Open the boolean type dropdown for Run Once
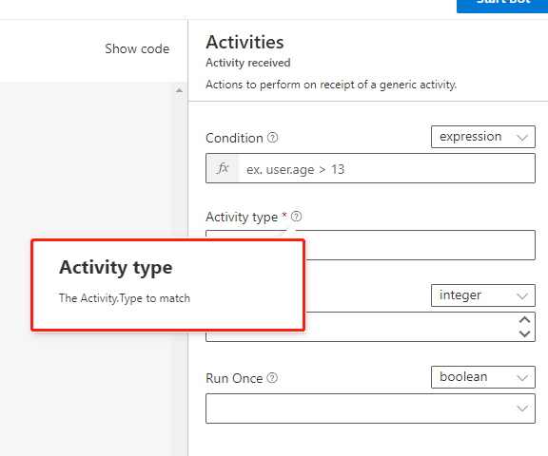Viewport: 548px width, 456px height. [483, 377]
